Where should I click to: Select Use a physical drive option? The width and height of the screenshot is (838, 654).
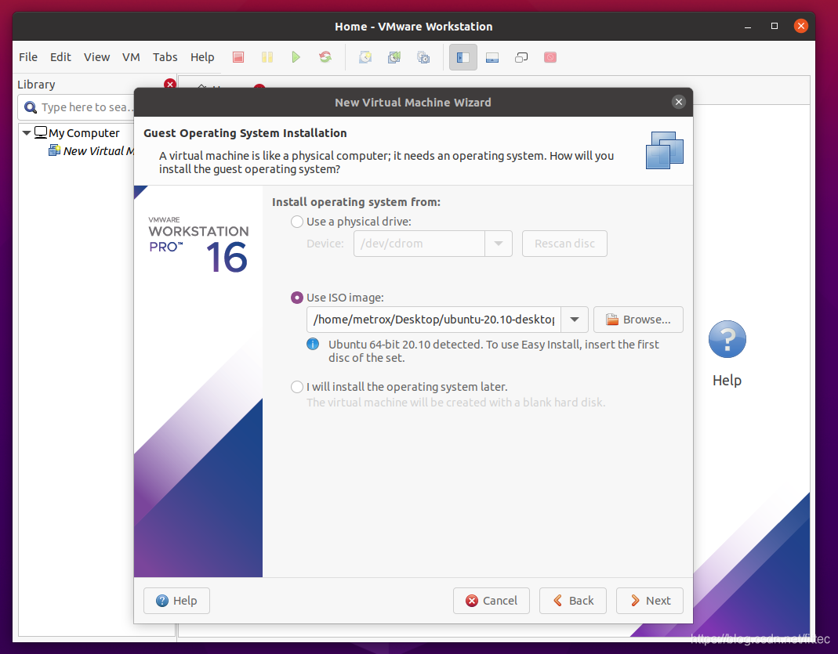click(x=296, y=222)
